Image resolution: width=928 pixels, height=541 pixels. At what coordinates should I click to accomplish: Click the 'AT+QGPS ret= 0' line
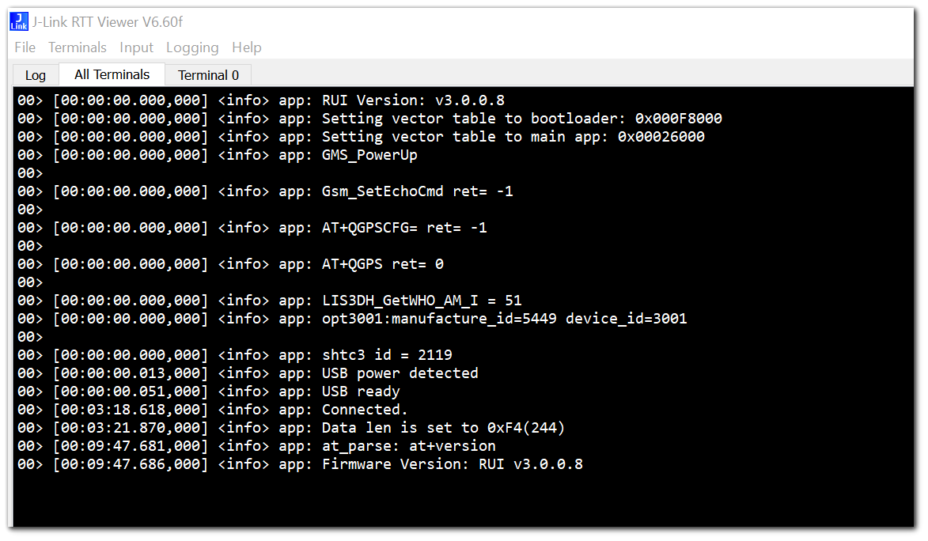230,264
